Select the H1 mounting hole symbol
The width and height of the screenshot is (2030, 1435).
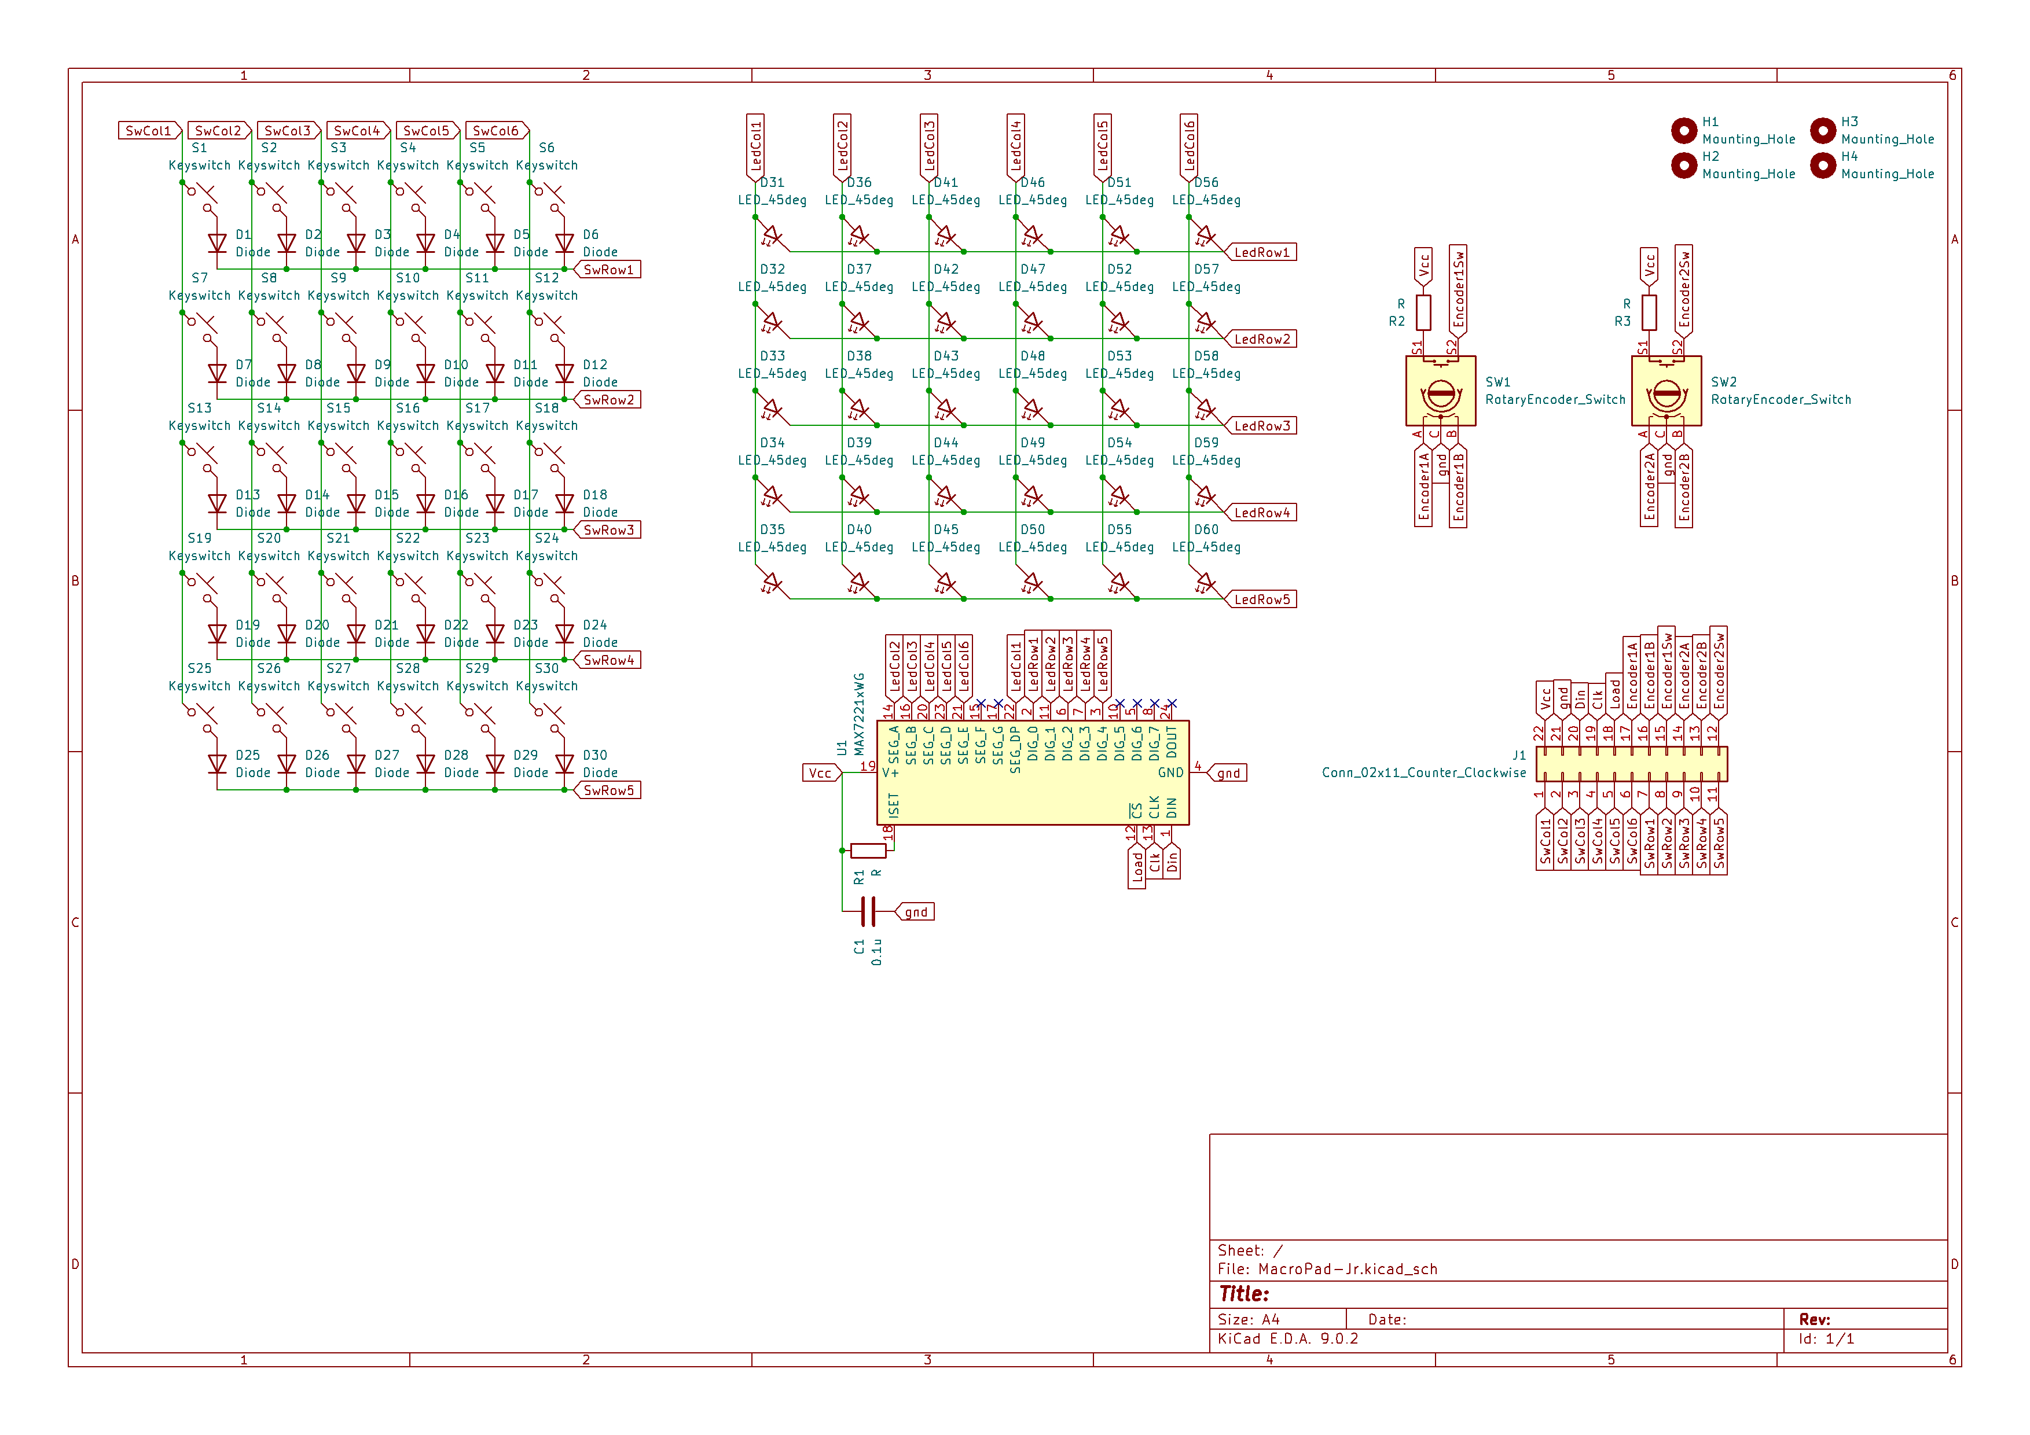pyautogui.click(x=1683, y=130)
